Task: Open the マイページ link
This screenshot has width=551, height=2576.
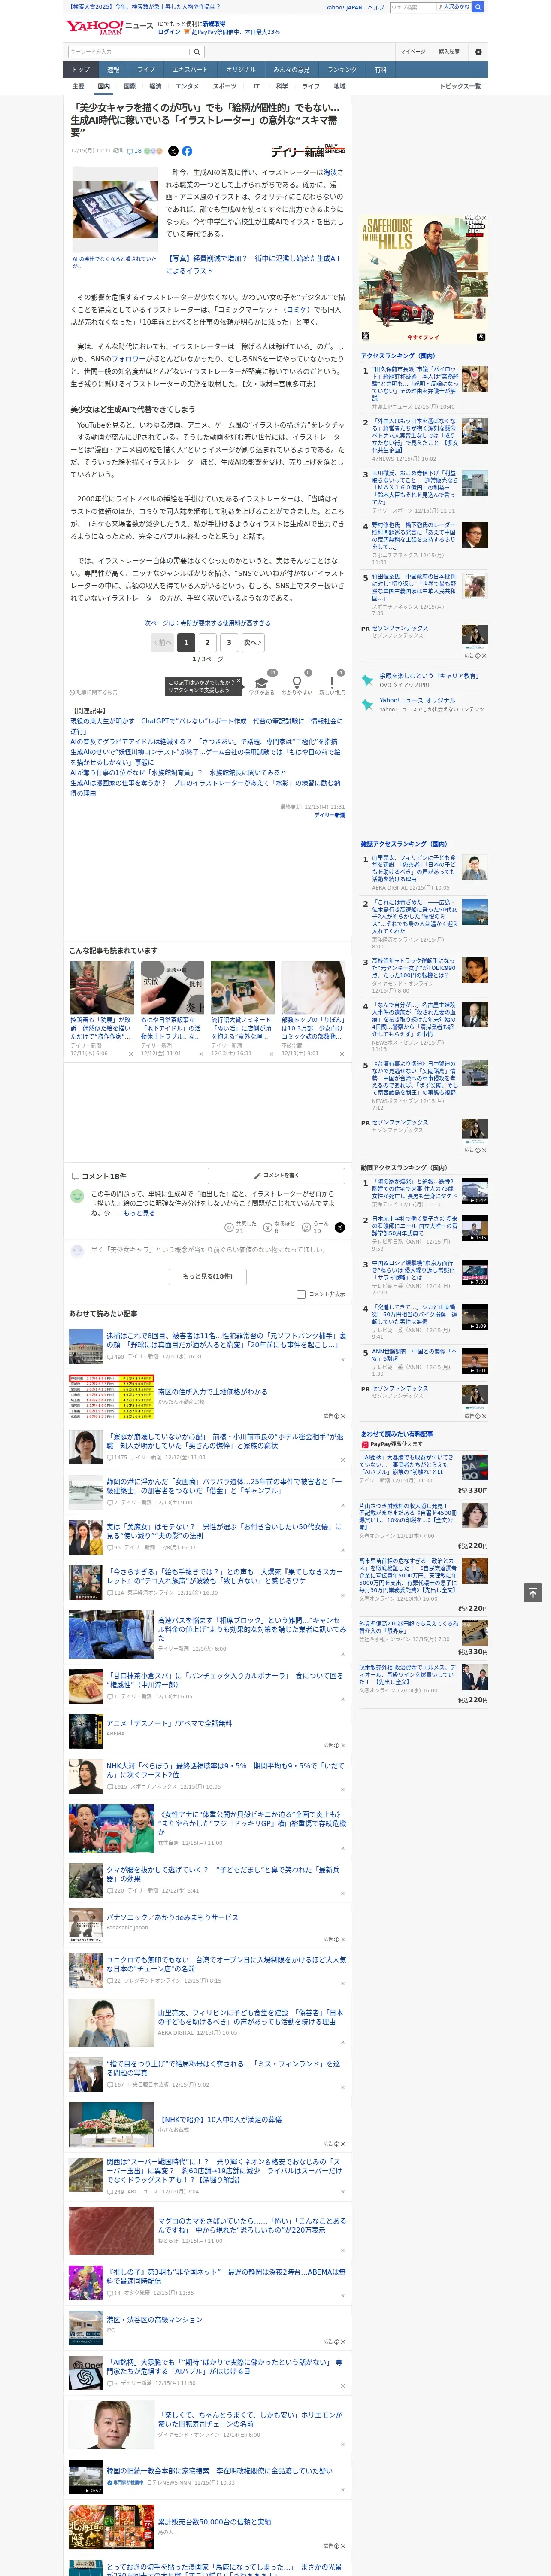Action: [413, 52]
